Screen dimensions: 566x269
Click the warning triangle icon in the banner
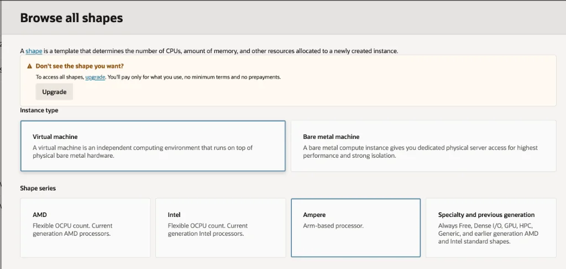(x=30, y=66)
